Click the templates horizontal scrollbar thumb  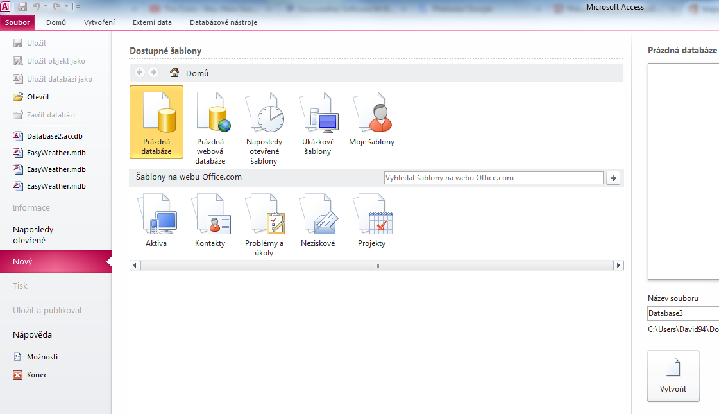376,265
